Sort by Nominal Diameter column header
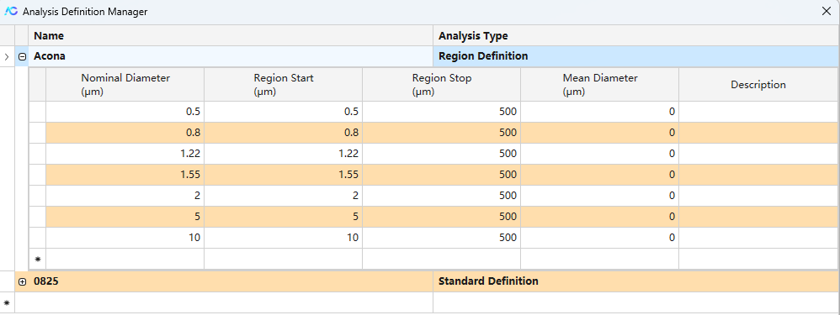The image size is (840, 315). pyautogui.click(x=125, y=85)
